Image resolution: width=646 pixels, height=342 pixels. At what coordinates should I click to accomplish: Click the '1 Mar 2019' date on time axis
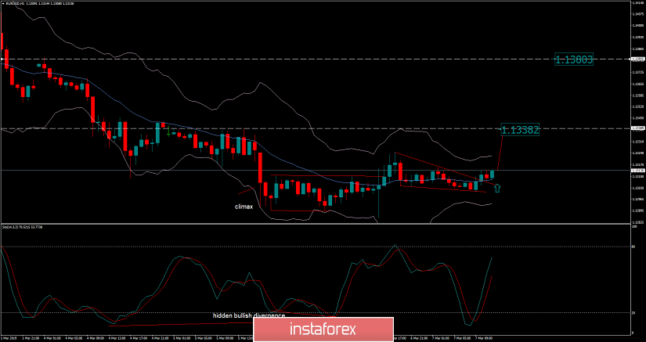pyautogui.click(x=11, y=338)
